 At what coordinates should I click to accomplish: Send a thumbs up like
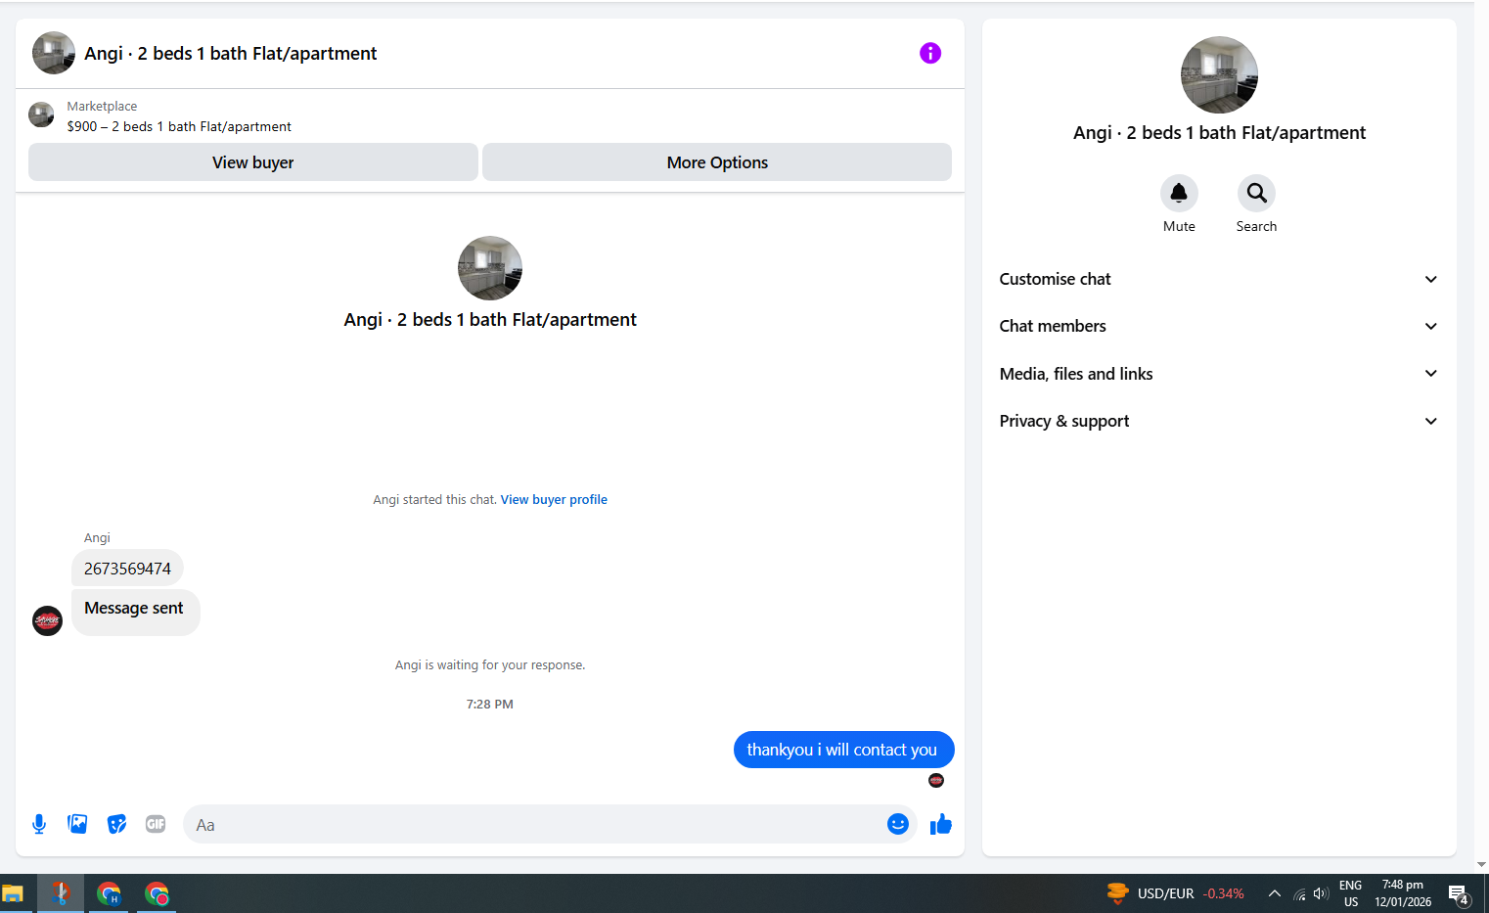point(941,824)
